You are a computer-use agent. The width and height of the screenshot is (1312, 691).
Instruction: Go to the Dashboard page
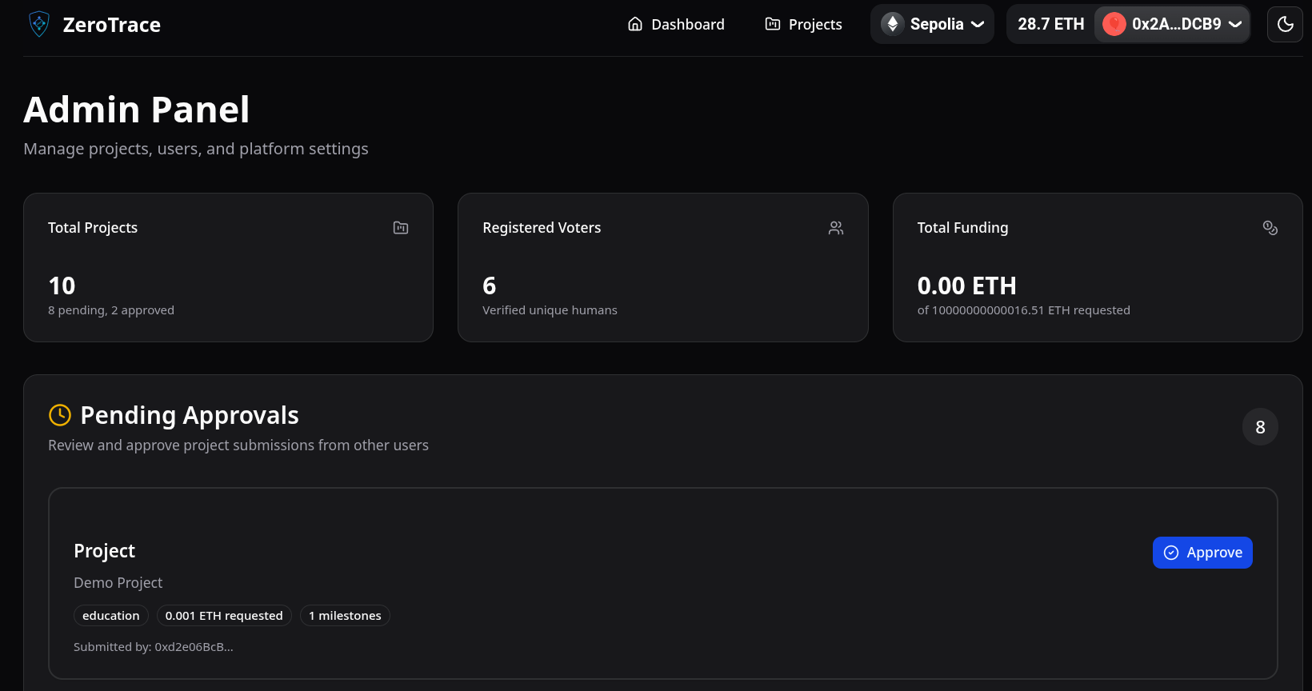pos(676,24)
